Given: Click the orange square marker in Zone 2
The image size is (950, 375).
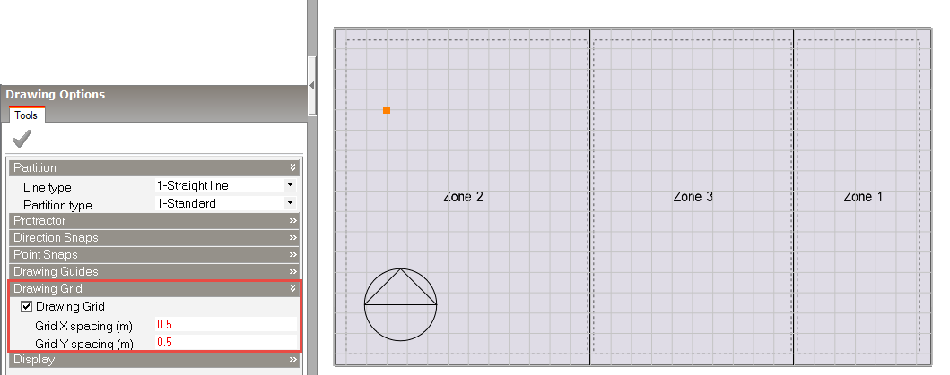Looking at the screenshot, I should 387,110.
